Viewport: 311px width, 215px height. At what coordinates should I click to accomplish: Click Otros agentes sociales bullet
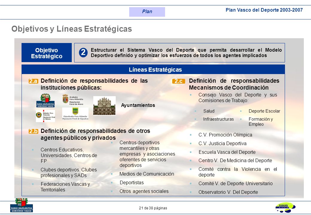point(144,191)
